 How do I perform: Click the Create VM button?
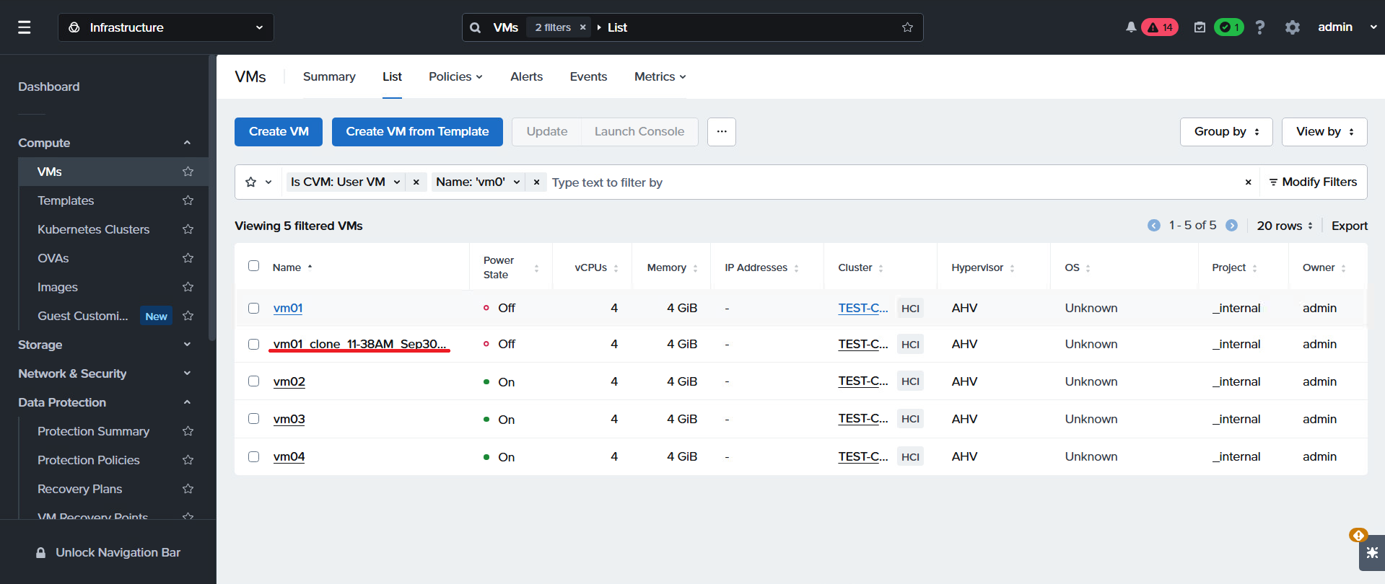click(x=279, y=132)
